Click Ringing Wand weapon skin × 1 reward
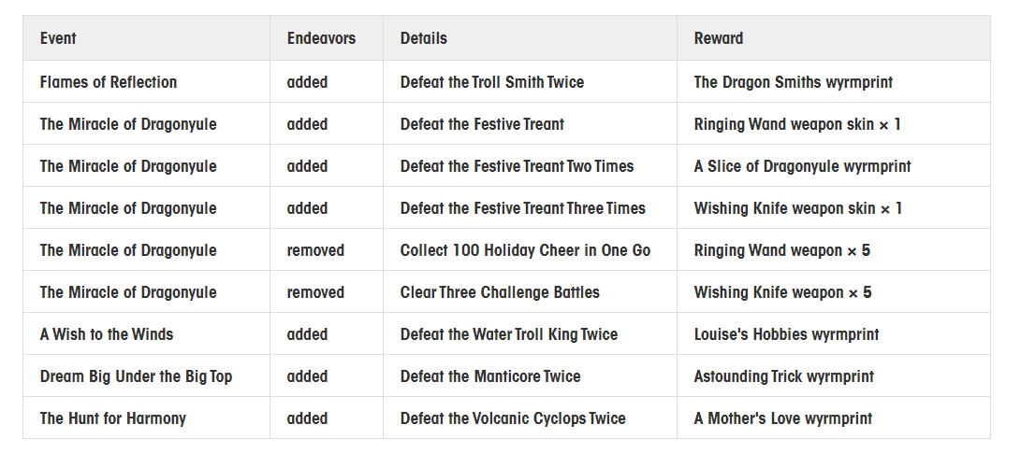Image resolution: width=1021 pixels, height=453 pixels. point(798,124)
